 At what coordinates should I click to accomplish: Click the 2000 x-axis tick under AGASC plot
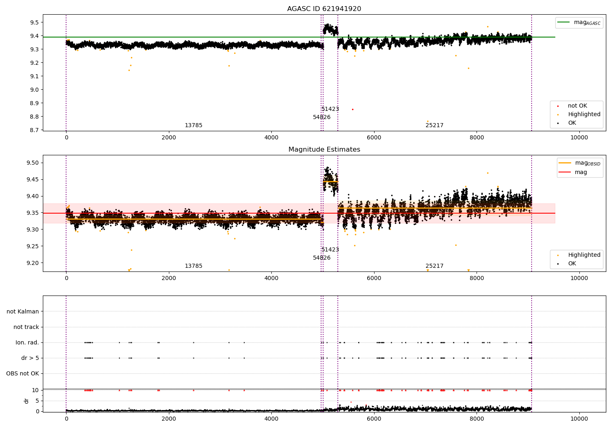pyautogui.click(x=169, y=138)
